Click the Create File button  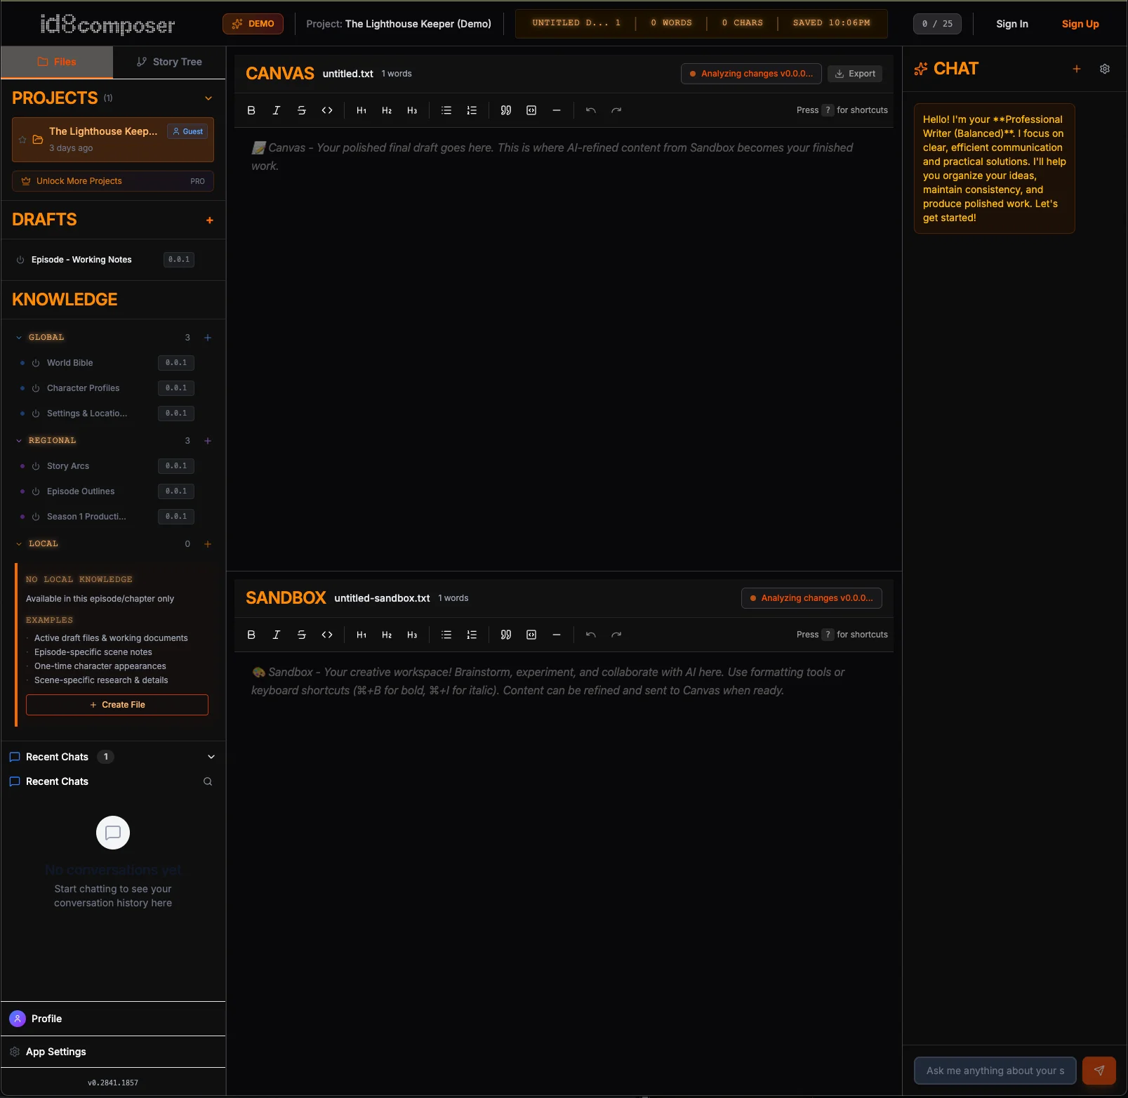pos(117,704)
